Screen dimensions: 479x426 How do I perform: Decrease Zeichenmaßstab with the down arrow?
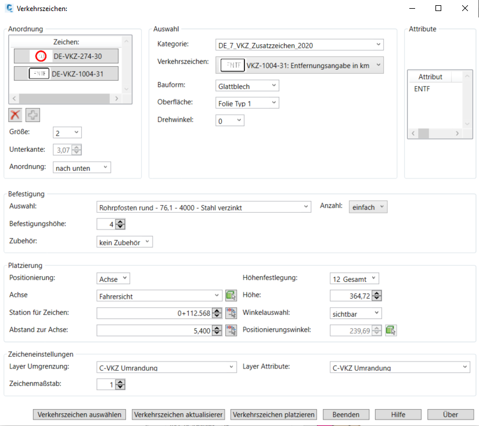[x=120, y=386]
